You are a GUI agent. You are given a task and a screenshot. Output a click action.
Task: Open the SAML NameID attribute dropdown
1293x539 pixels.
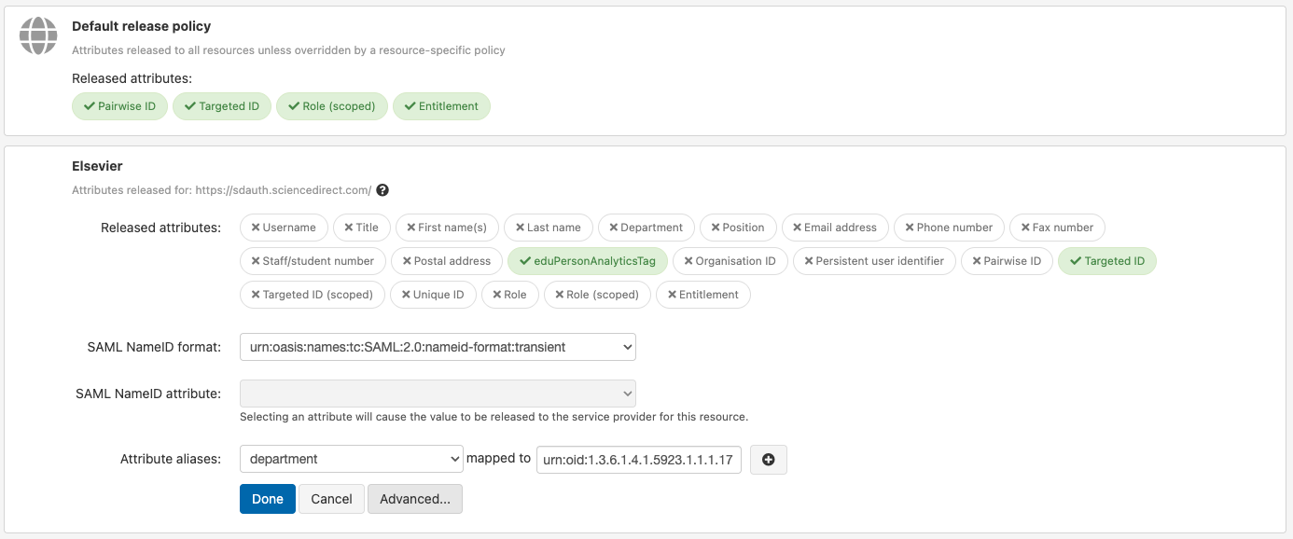[x=437, y=393]
